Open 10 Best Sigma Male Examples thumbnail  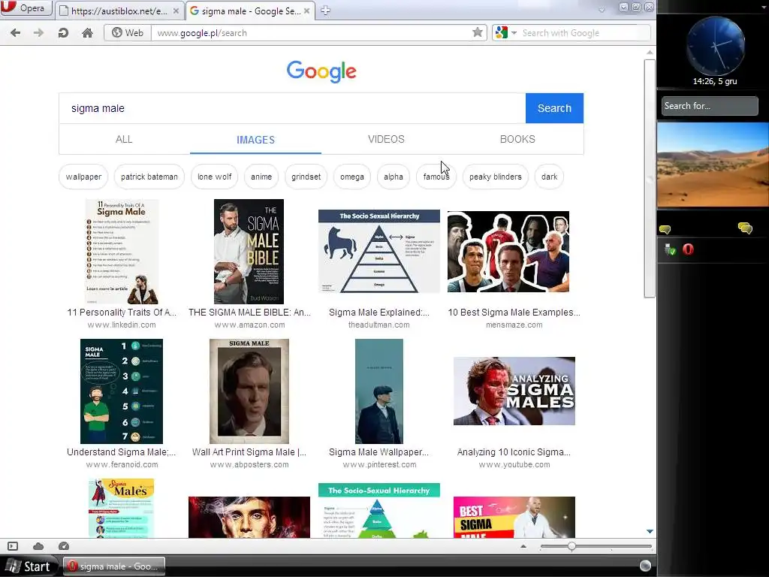point(508,252)
